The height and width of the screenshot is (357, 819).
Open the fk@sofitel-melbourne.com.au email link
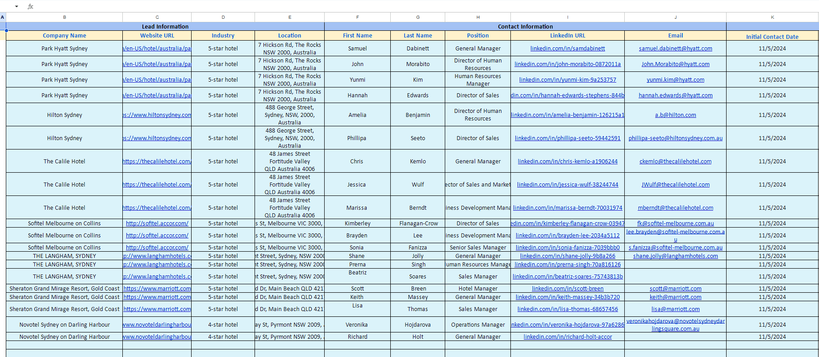coord(676,224)
